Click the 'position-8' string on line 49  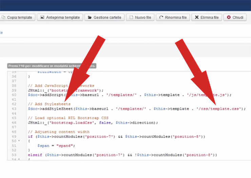click(x=188, y=136)
